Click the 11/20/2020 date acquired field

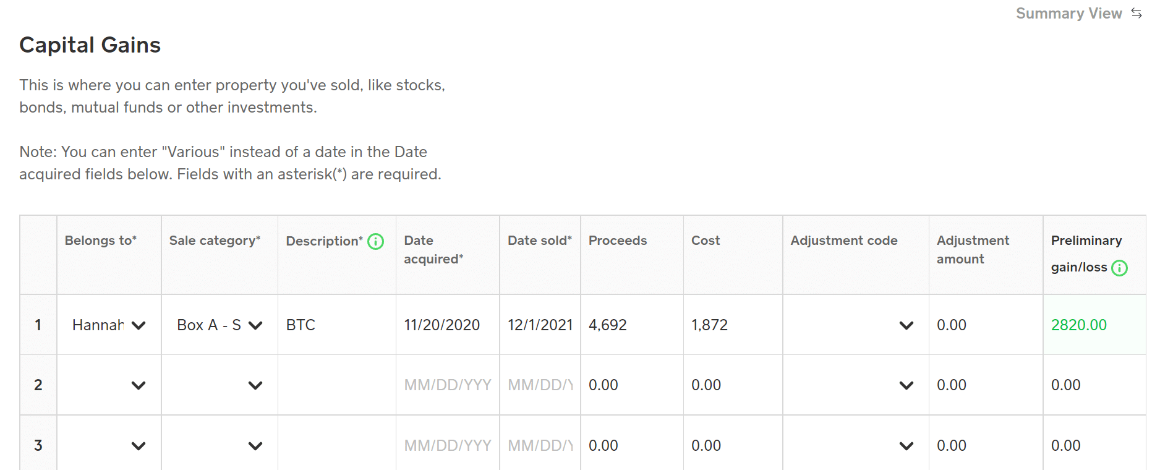(x=443, y=325)
